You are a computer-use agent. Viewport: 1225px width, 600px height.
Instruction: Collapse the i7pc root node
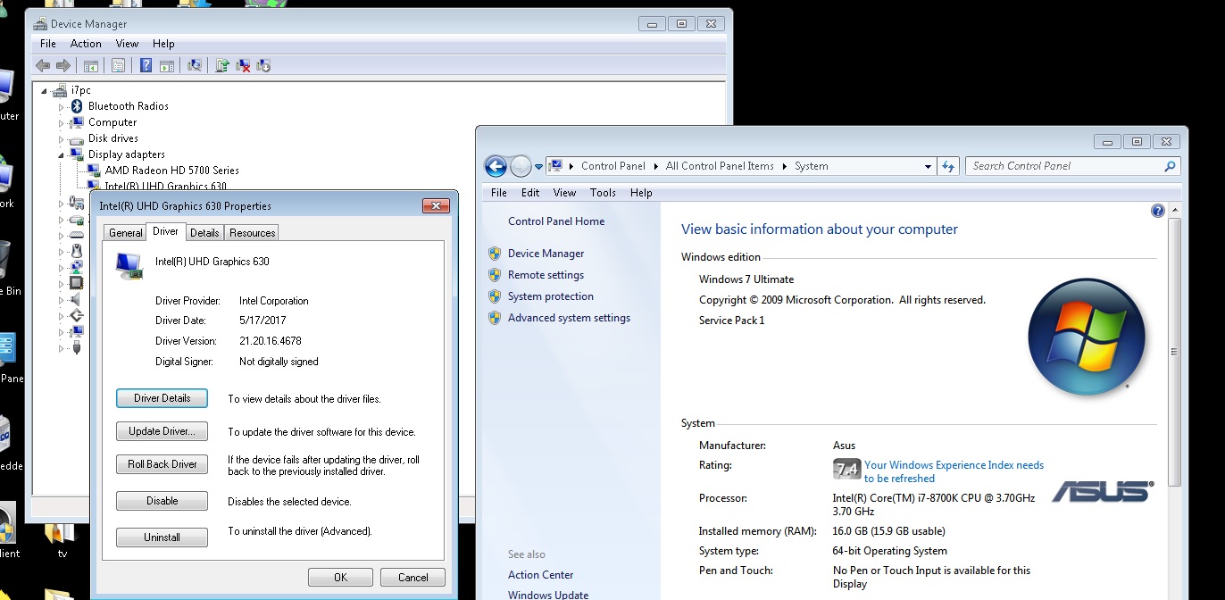click(45, 90)
